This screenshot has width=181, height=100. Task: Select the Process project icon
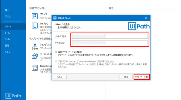click(35, 16)
